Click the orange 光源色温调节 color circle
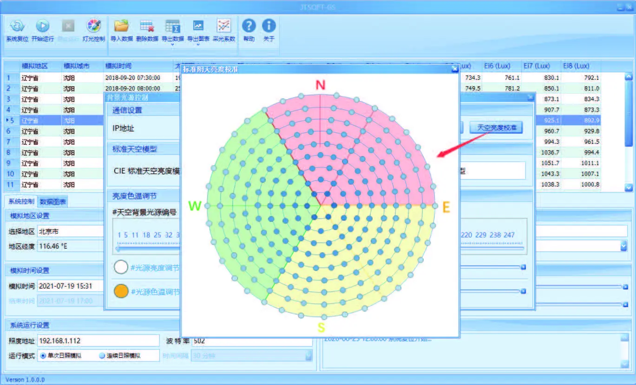The image size is (636, 385). pyautogui.click(x=121, y=291)
